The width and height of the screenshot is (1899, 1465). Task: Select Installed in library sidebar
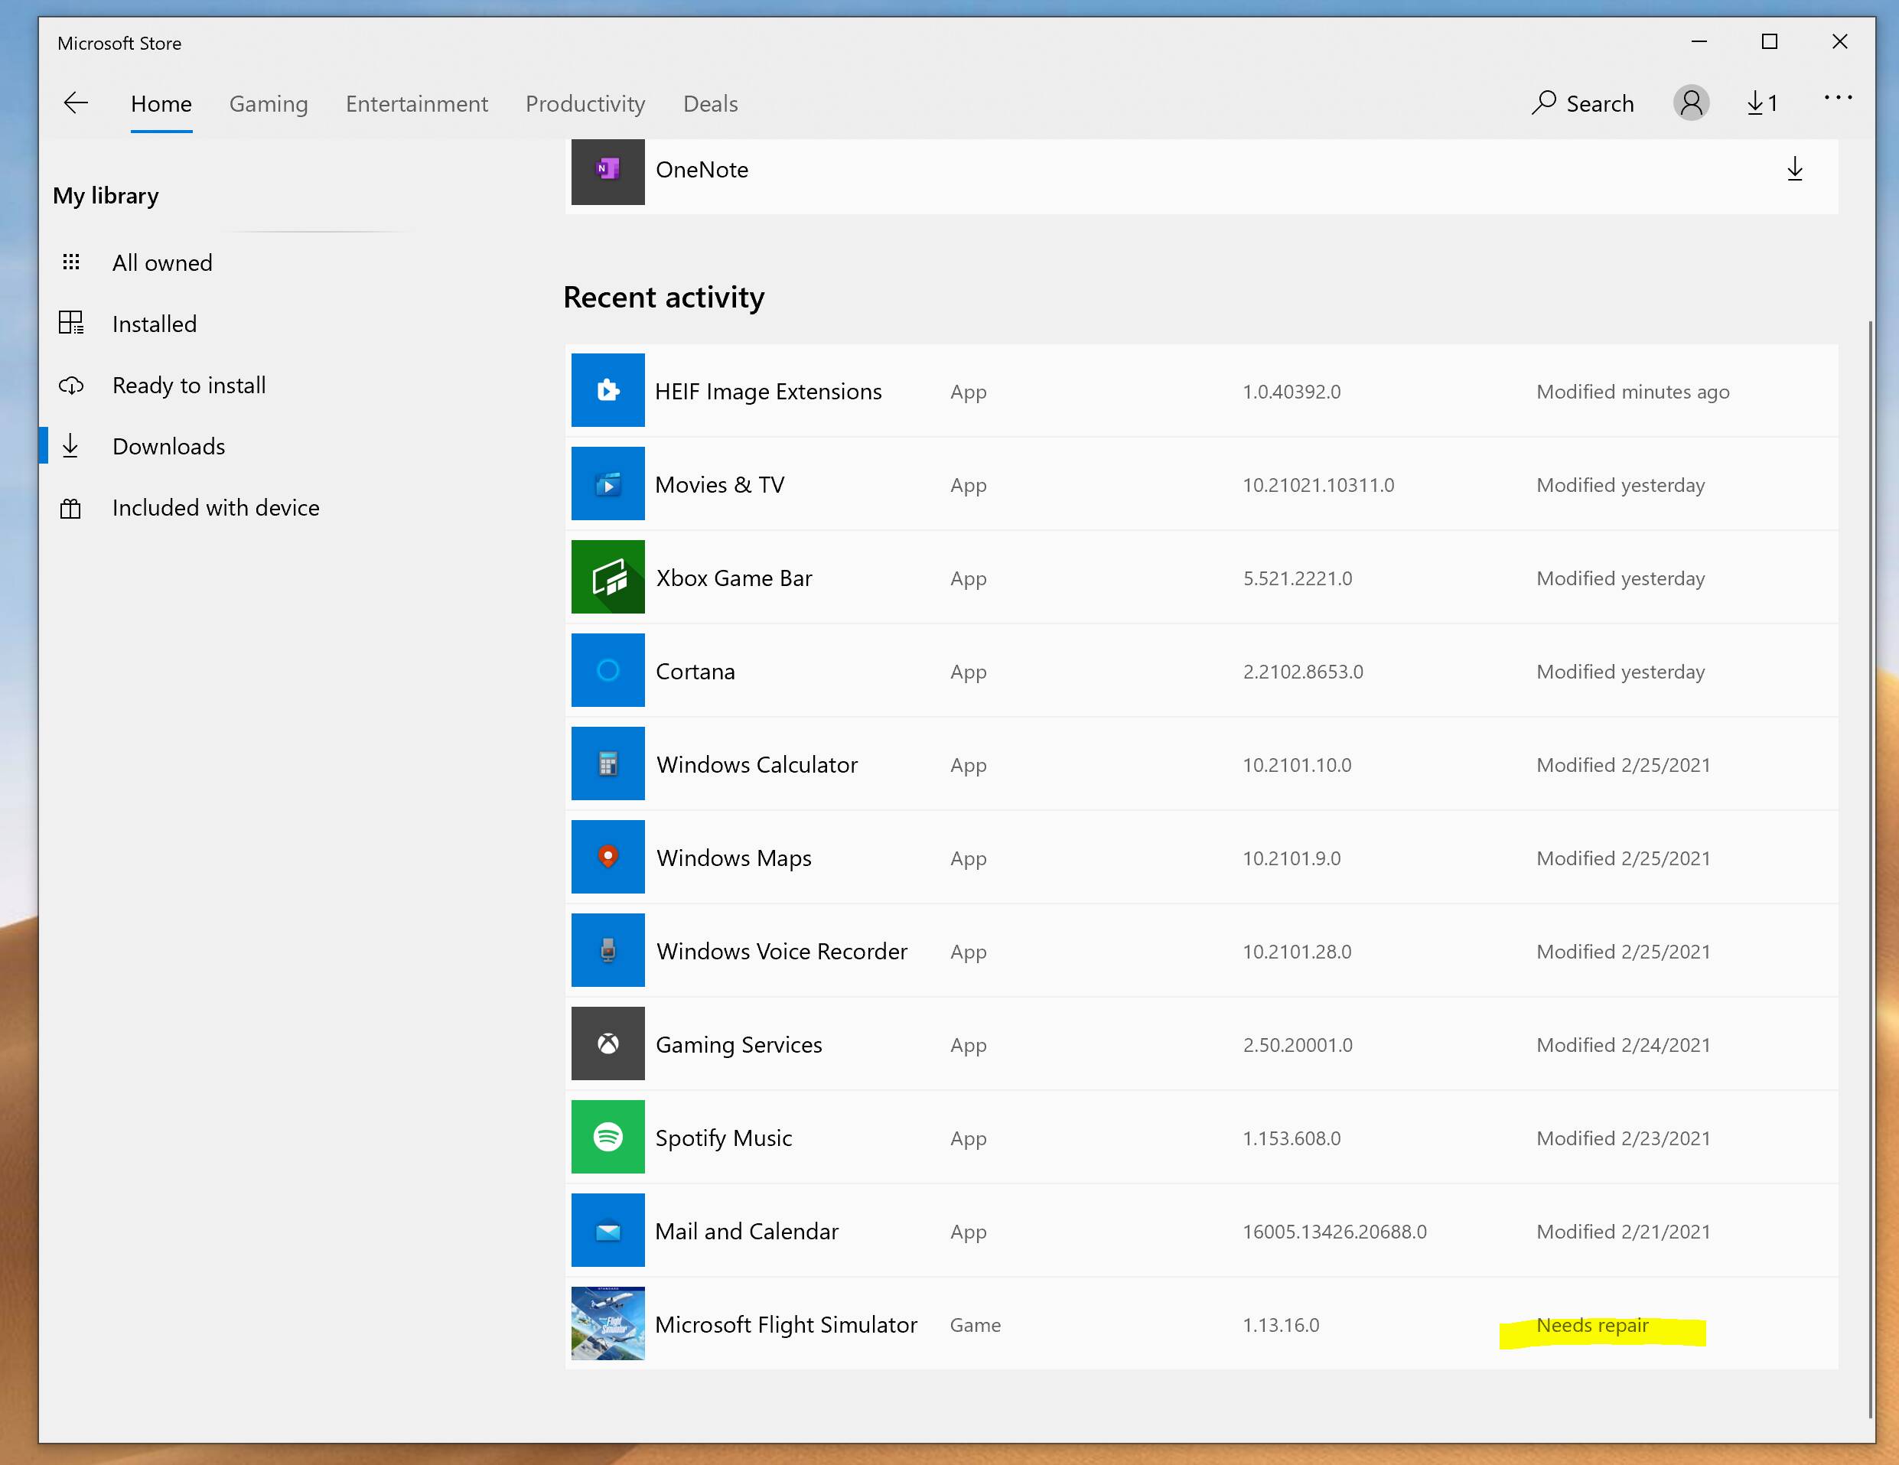click(154, 324)
